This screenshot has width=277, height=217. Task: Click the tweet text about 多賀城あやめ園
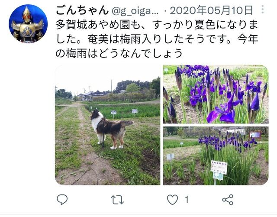coord(157,39)
